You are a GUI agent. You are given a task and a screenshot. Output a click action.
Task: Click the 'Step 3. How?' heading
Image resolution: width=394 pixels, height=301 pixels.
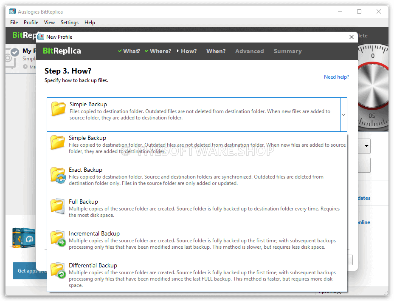click(x=68, y=71)
